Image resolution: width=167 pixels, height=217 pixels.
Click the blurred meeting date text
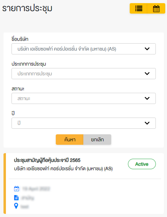(x=36, y=189)
